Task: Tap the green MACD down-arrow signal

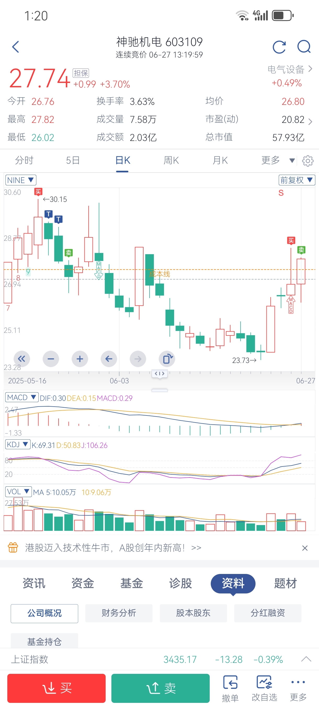Action: [x=99, y=271]
